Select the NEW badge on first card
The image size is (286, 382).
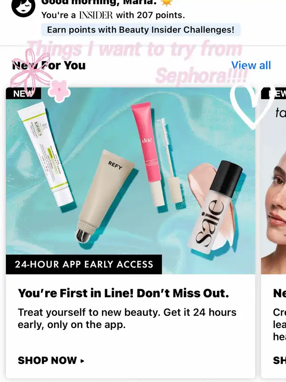pos(23,94)
